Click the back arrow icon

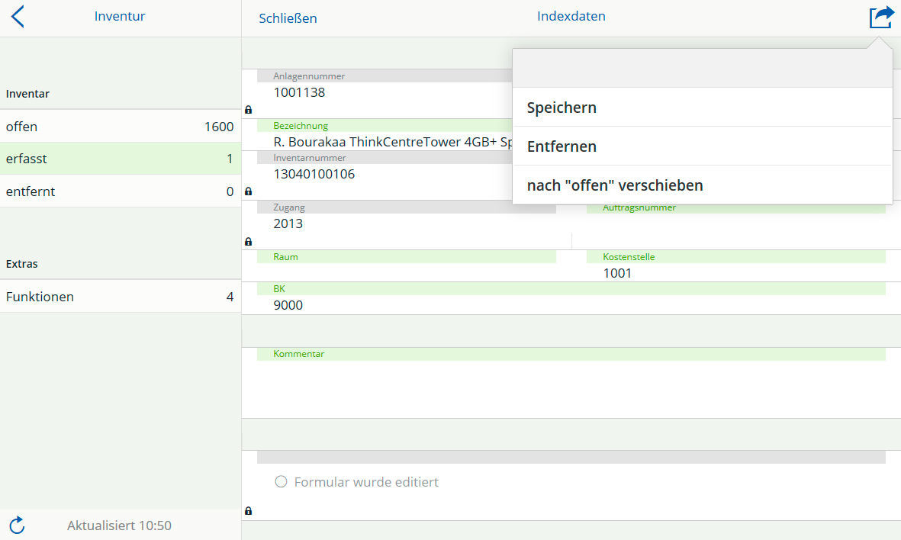[18, 17]
